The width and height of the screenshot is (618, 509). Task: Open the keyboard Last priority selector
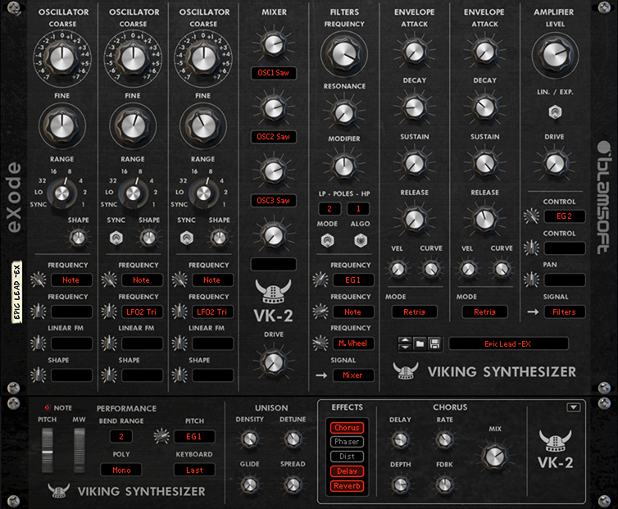195,470
